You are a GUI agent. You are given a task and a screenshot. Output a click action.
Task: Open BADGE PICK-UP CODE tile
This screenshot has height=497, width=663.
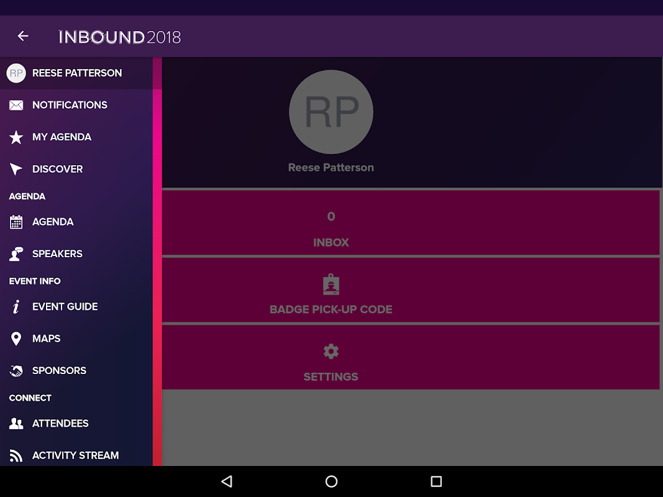pyautogui.click(x=411, y=290)
